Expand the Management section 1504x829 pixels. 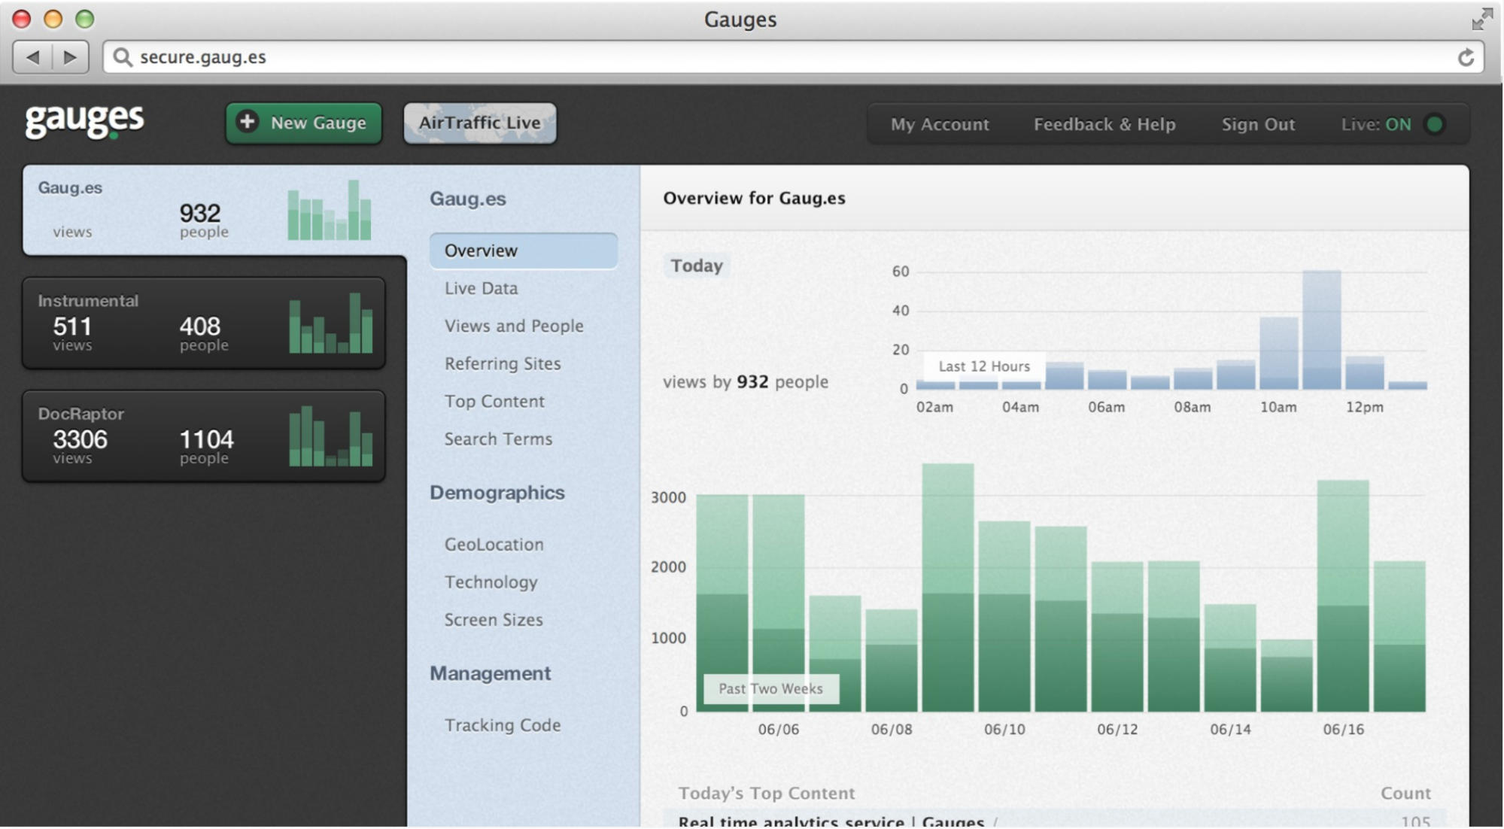point(490,673)
